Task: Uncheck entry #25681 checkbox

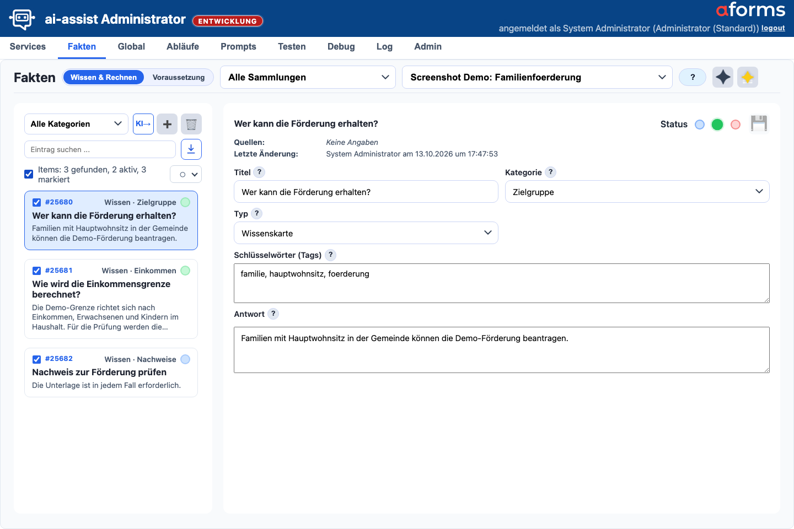Action: coord(36,271)
